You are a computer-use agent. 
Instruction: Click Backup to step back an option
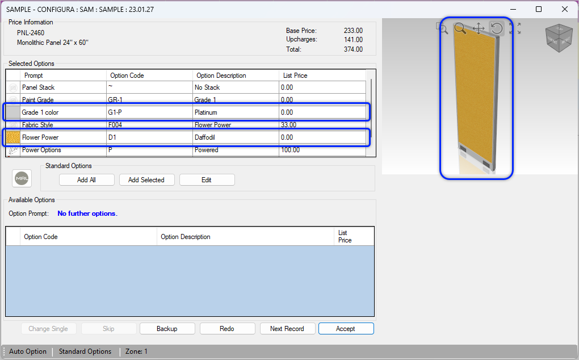coord(167,328)
